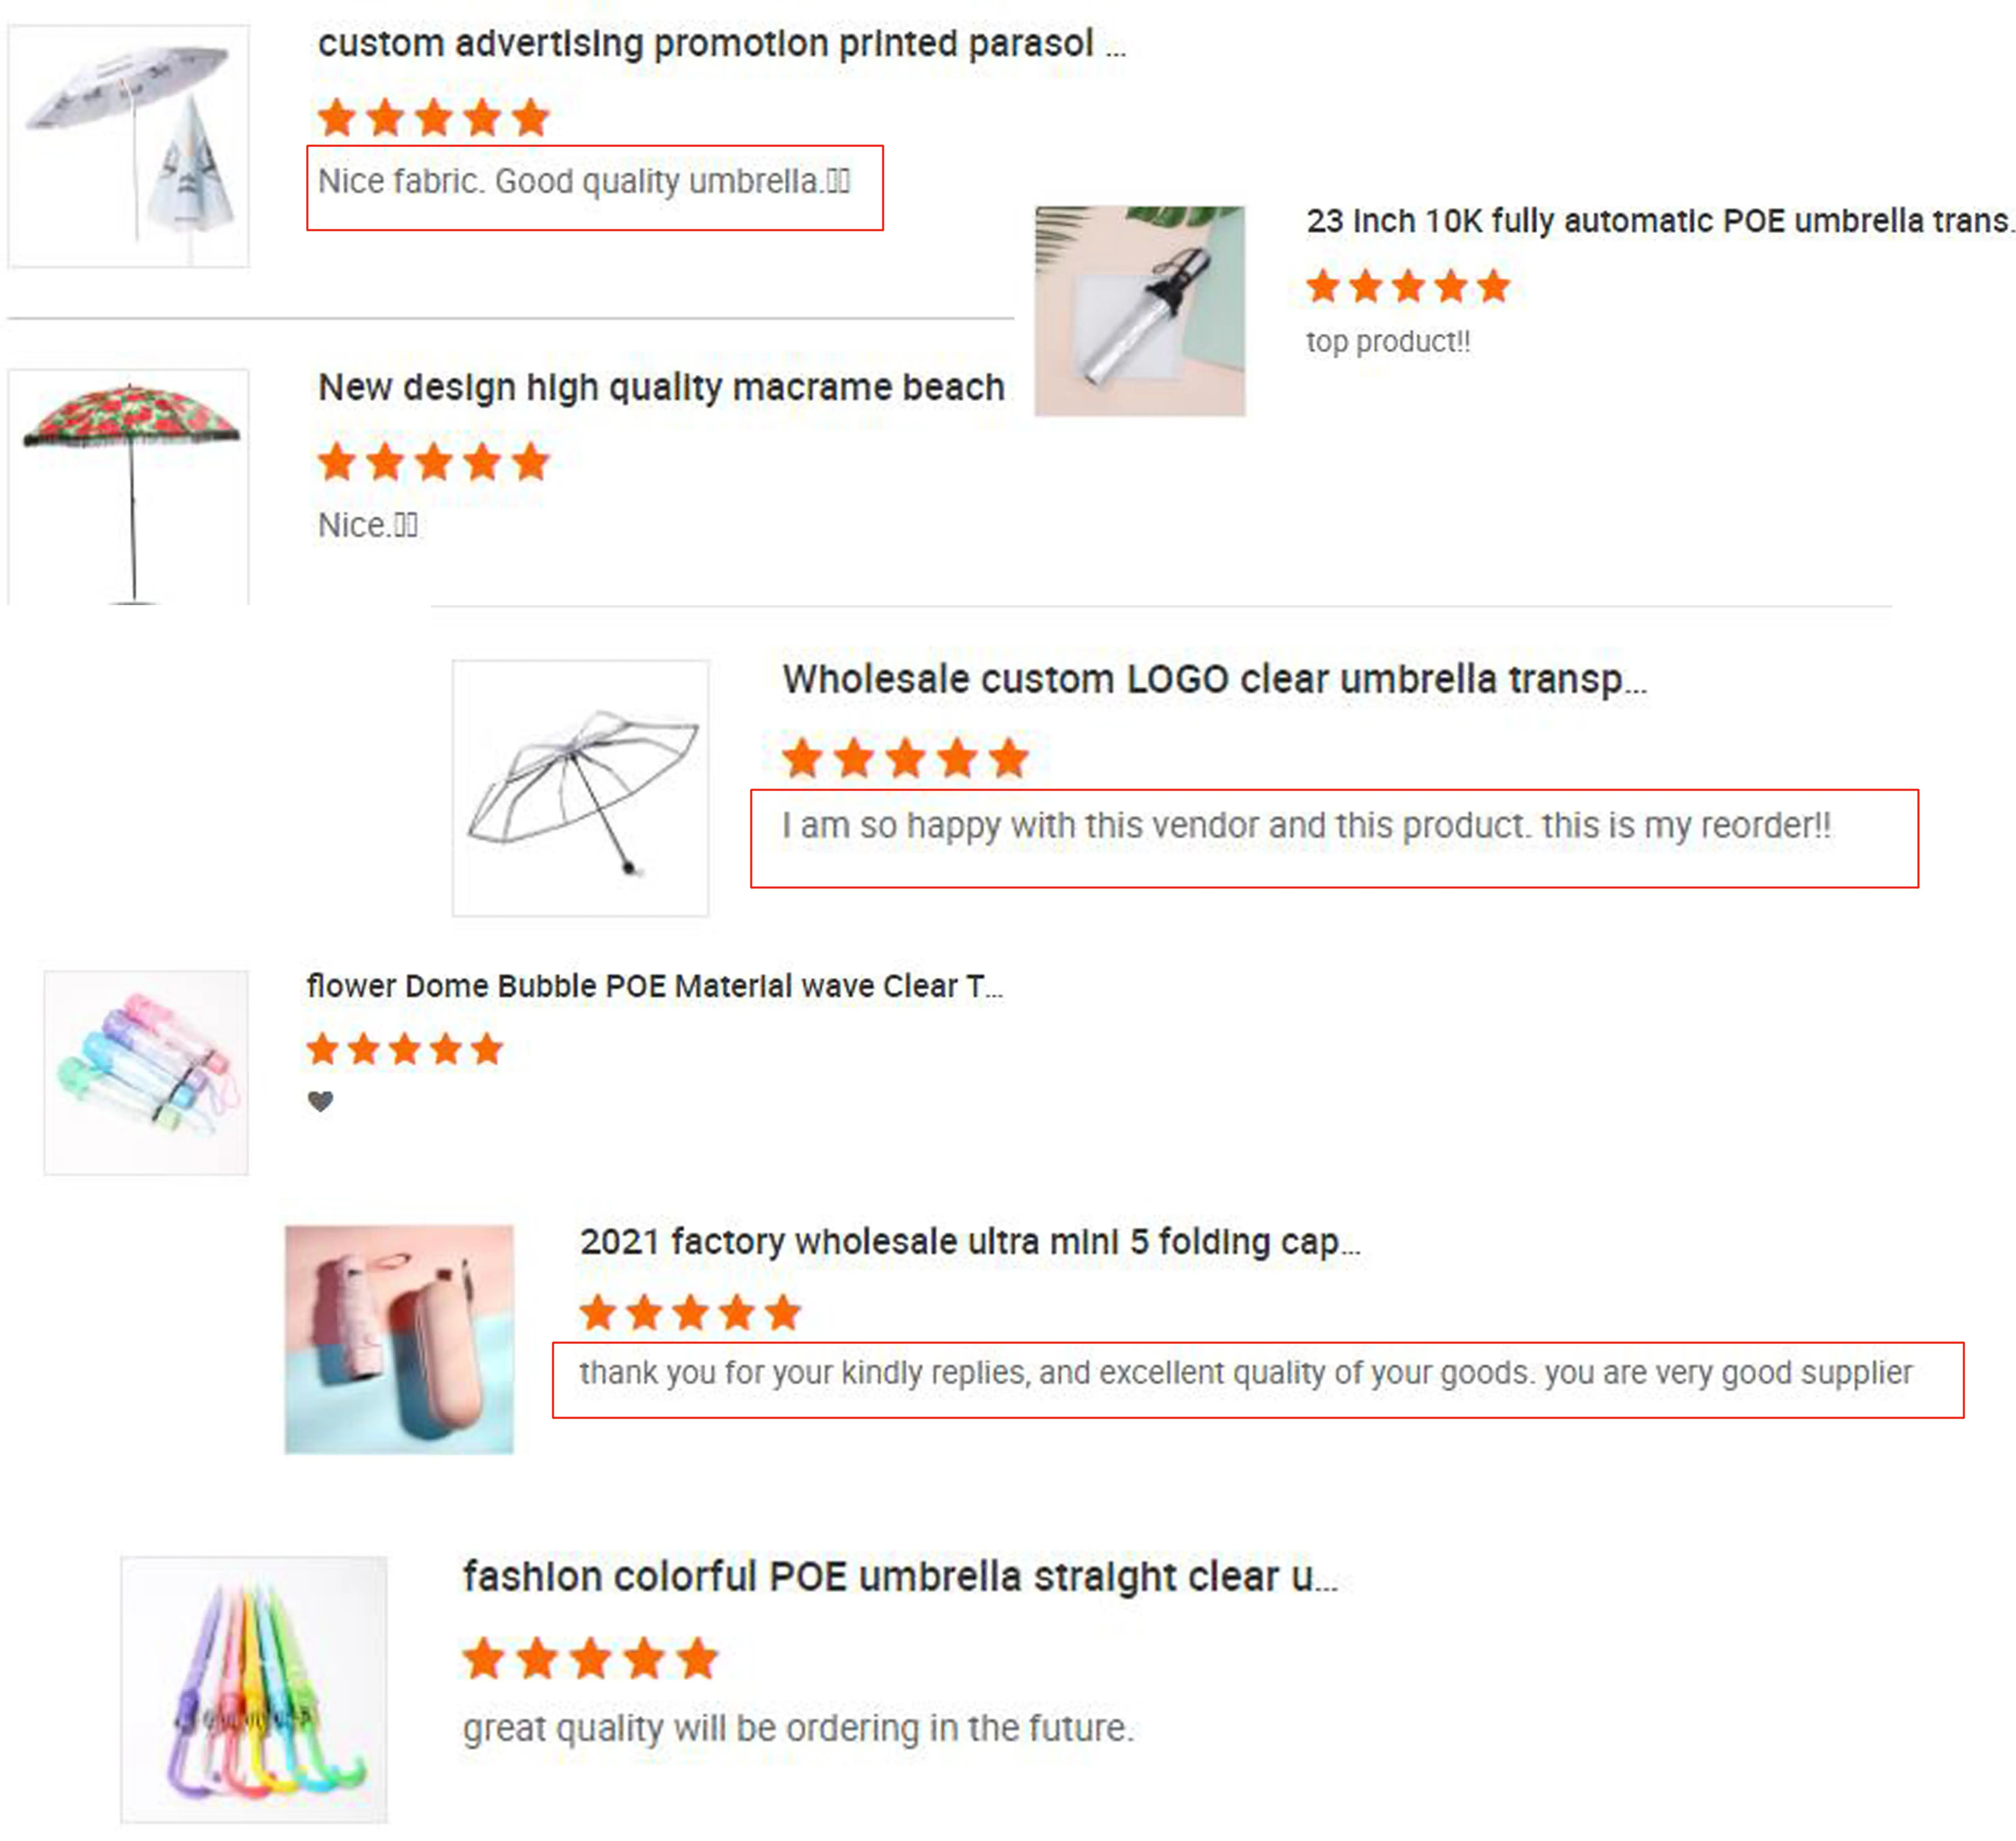Viewport: 2016px width, 1841px height.
Task: Open the red floral beach umbrella thumbnail
Action: (129, 487)
